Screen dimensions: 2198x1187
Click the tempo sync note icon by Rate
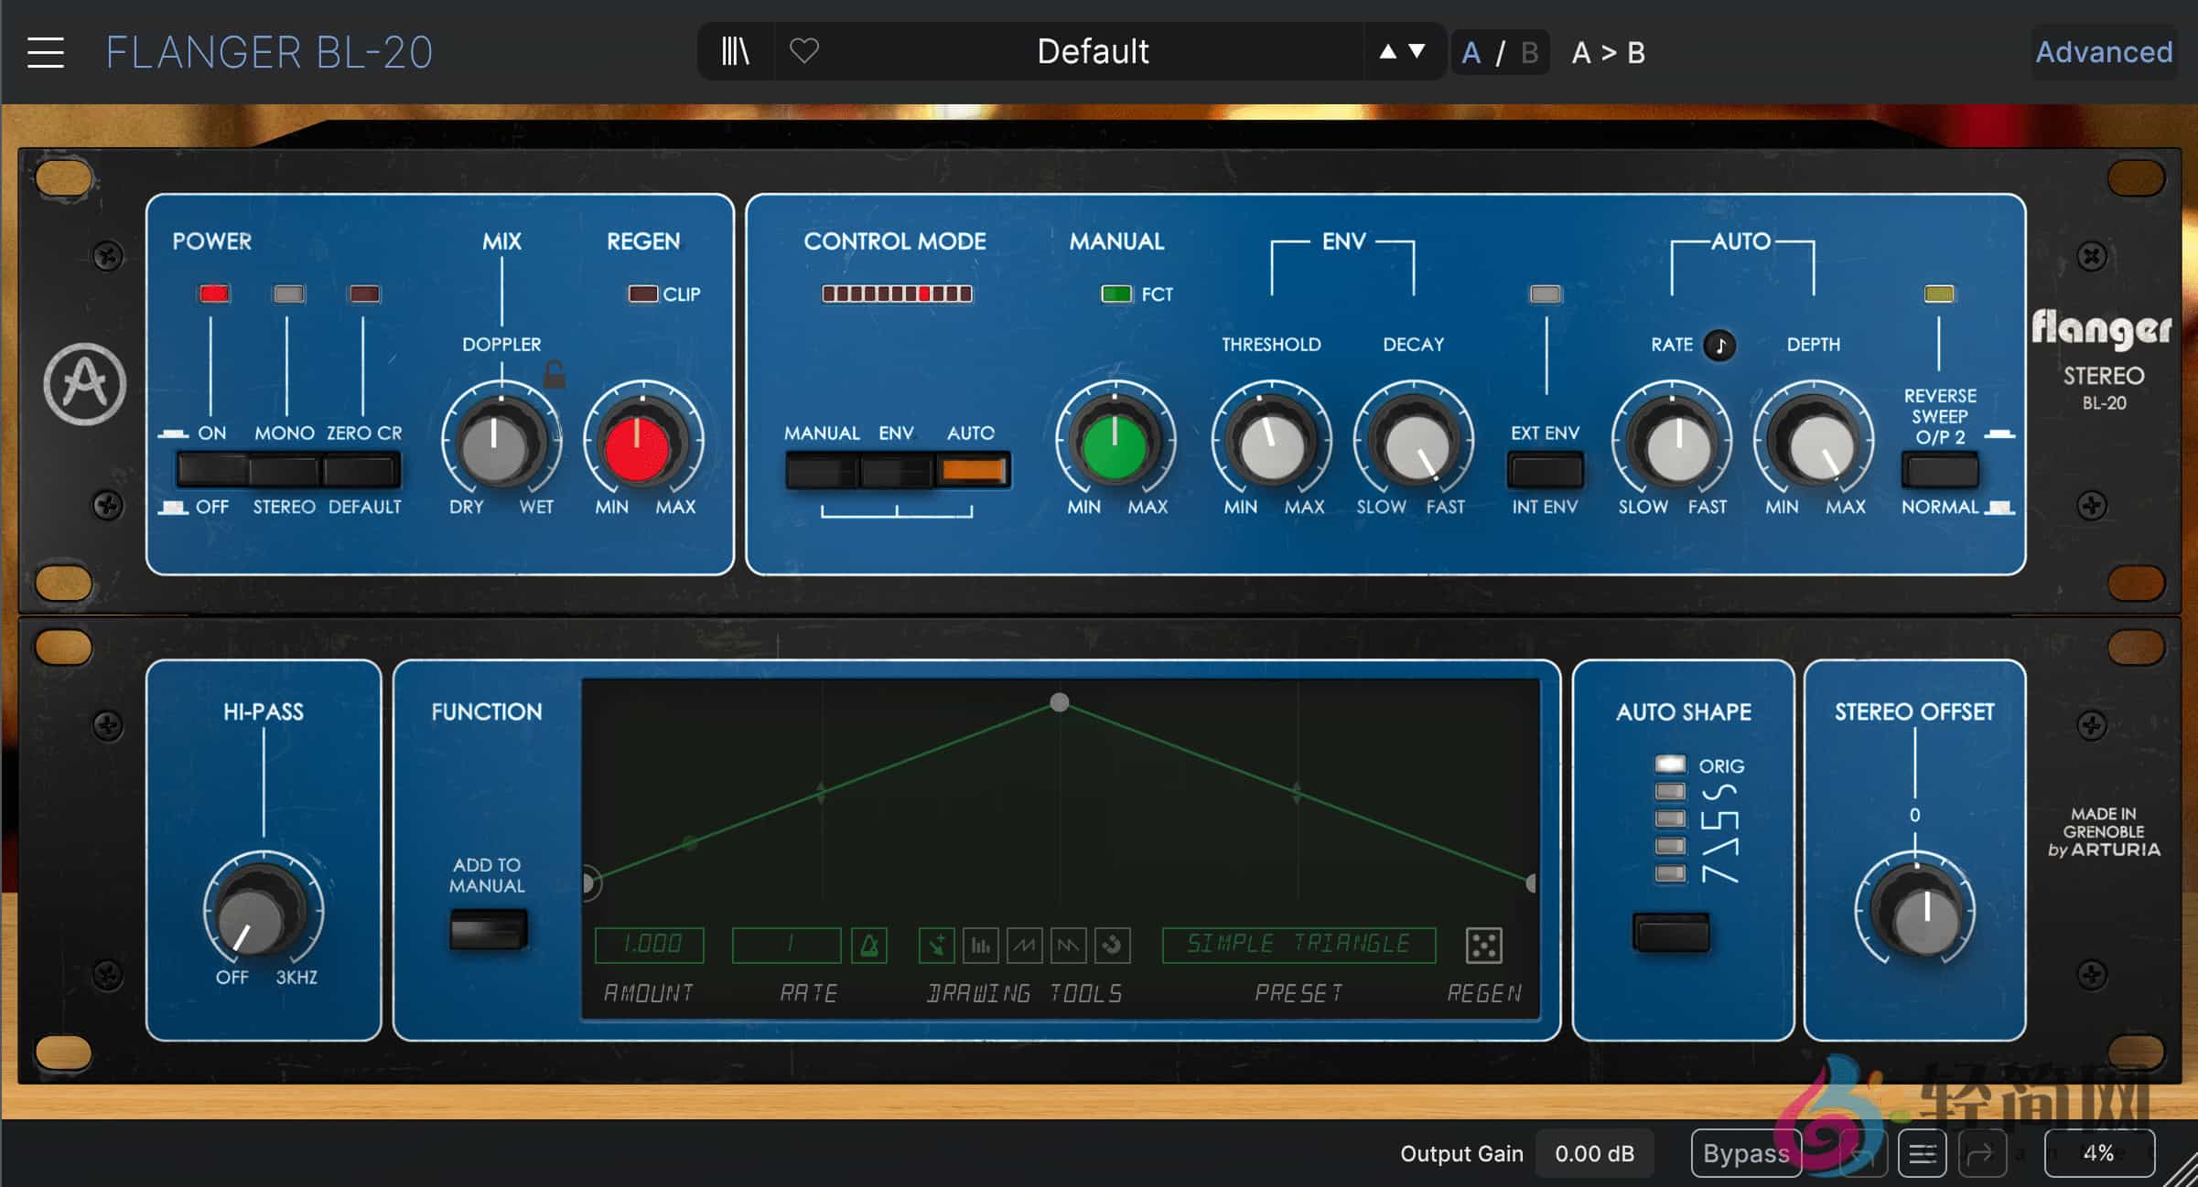[x=1719, y=346]
